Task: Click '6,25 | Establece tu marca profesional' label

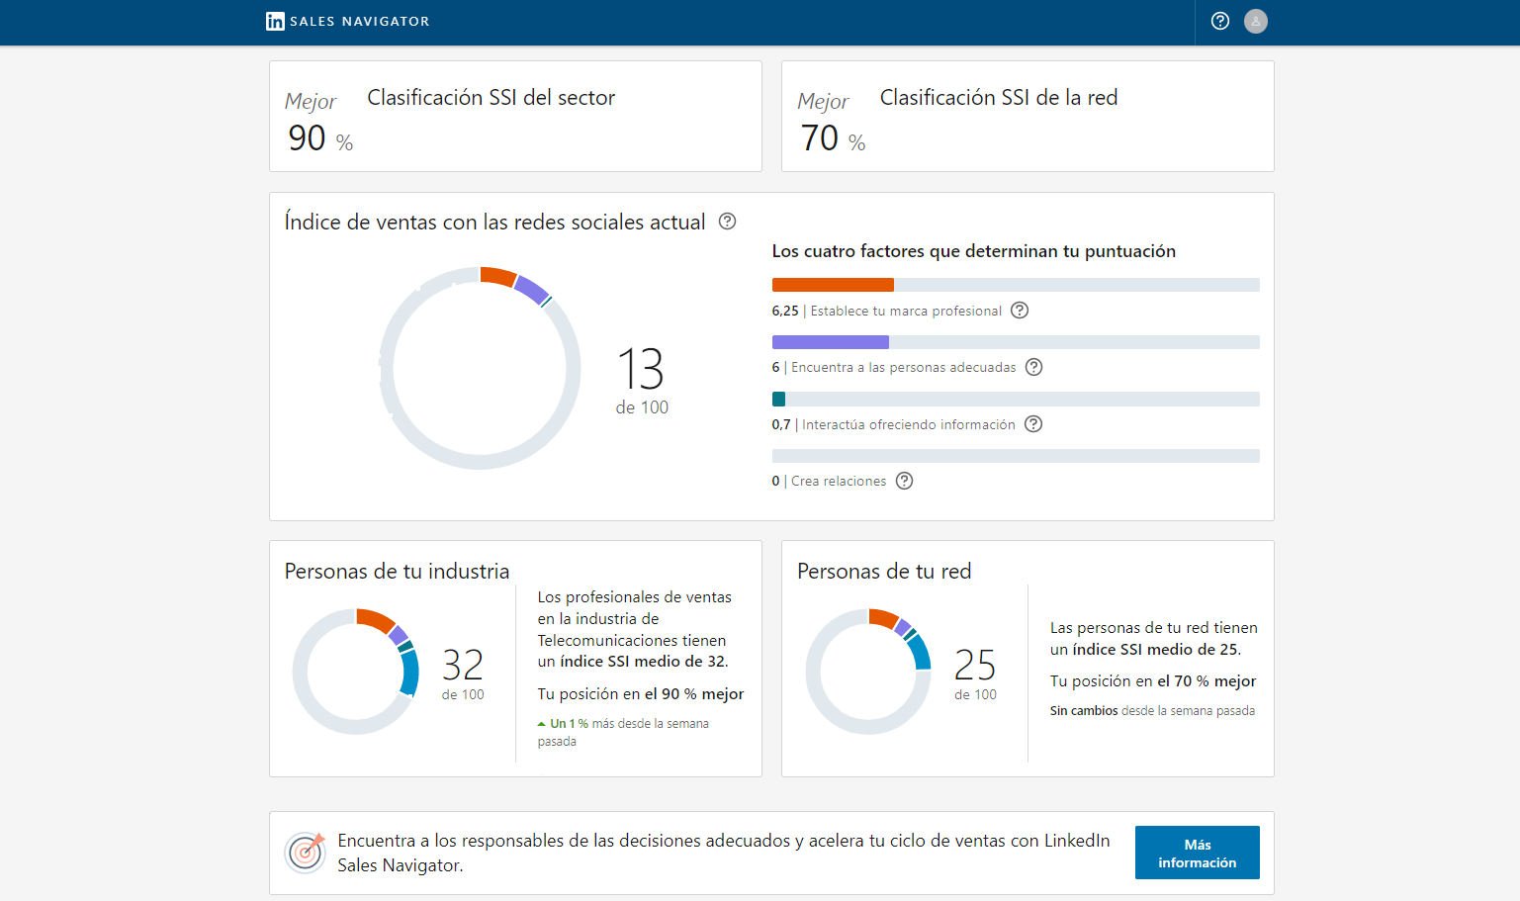Action: 887,311
